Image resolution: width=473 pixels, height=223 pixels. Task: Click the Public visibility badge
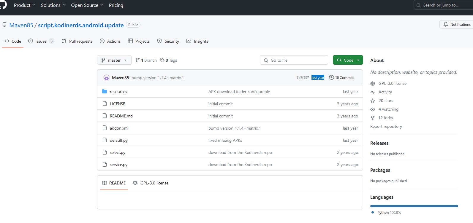point(133,25)
